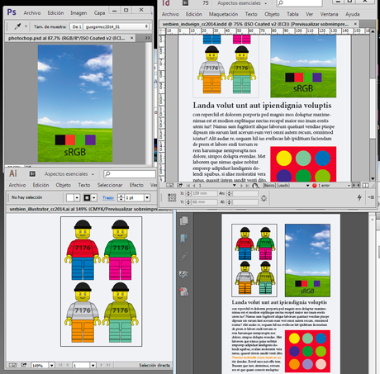Viewport: 380px width, 374px height.
Task: Open the Illustrator 149% zoom dropdown
Action: [51, 366]
